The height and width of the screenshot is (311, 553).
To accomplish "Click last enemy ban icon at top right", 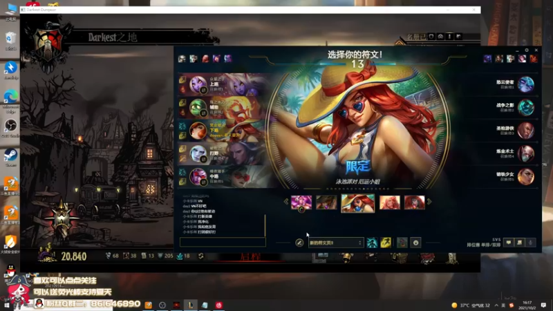I will coord(534,59).
